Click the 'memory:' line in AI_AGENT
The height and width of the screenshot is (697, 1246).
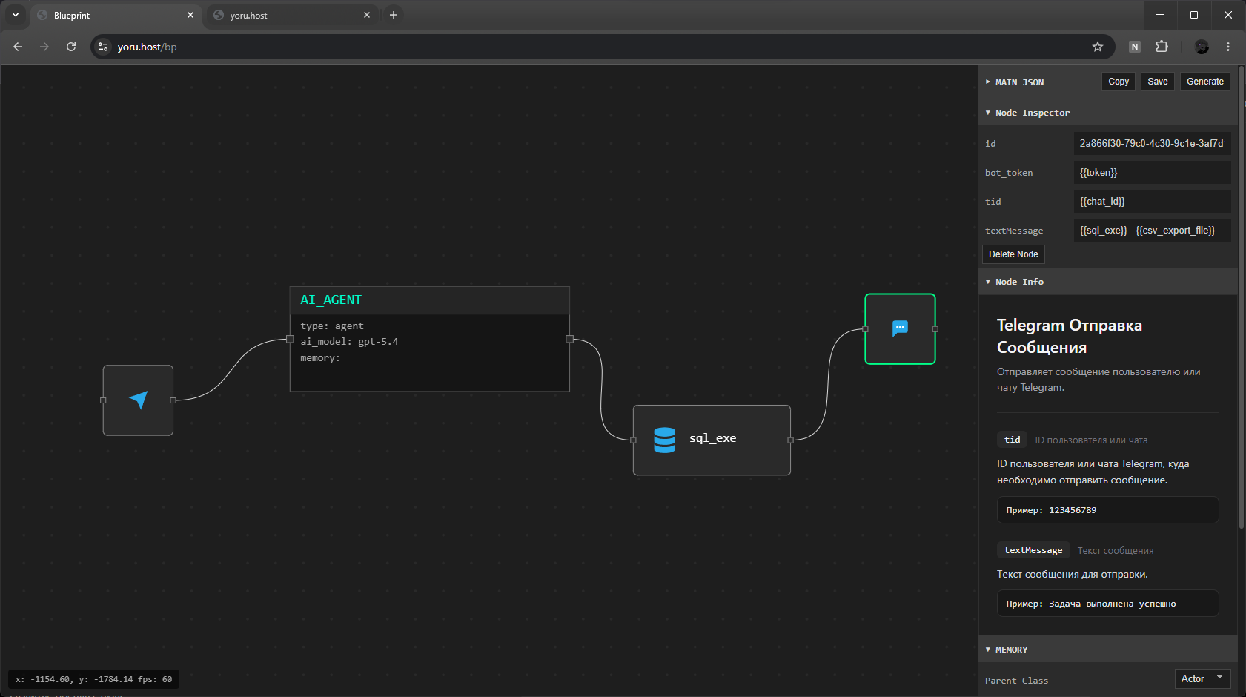point(320,358)
